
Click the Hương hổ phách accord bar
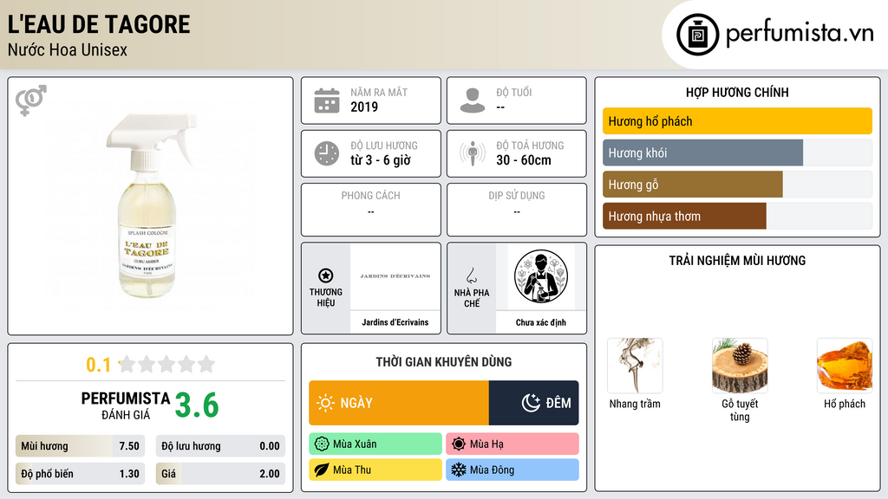(737, 121)
